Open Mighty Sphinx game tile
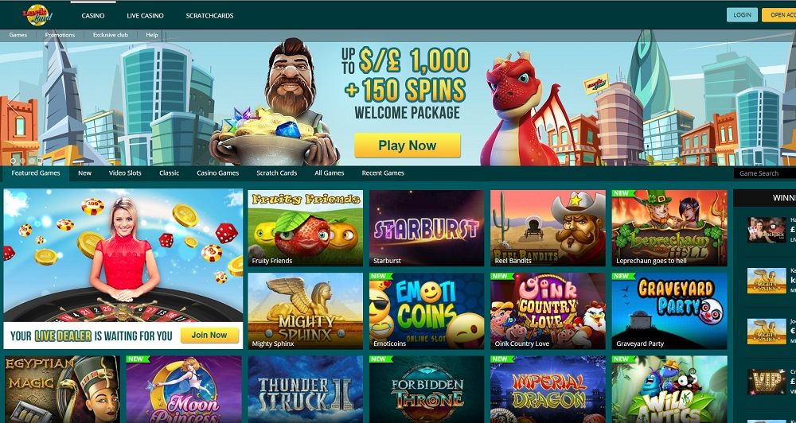Viewport: 796px width, 423px height. coord(306,311)
